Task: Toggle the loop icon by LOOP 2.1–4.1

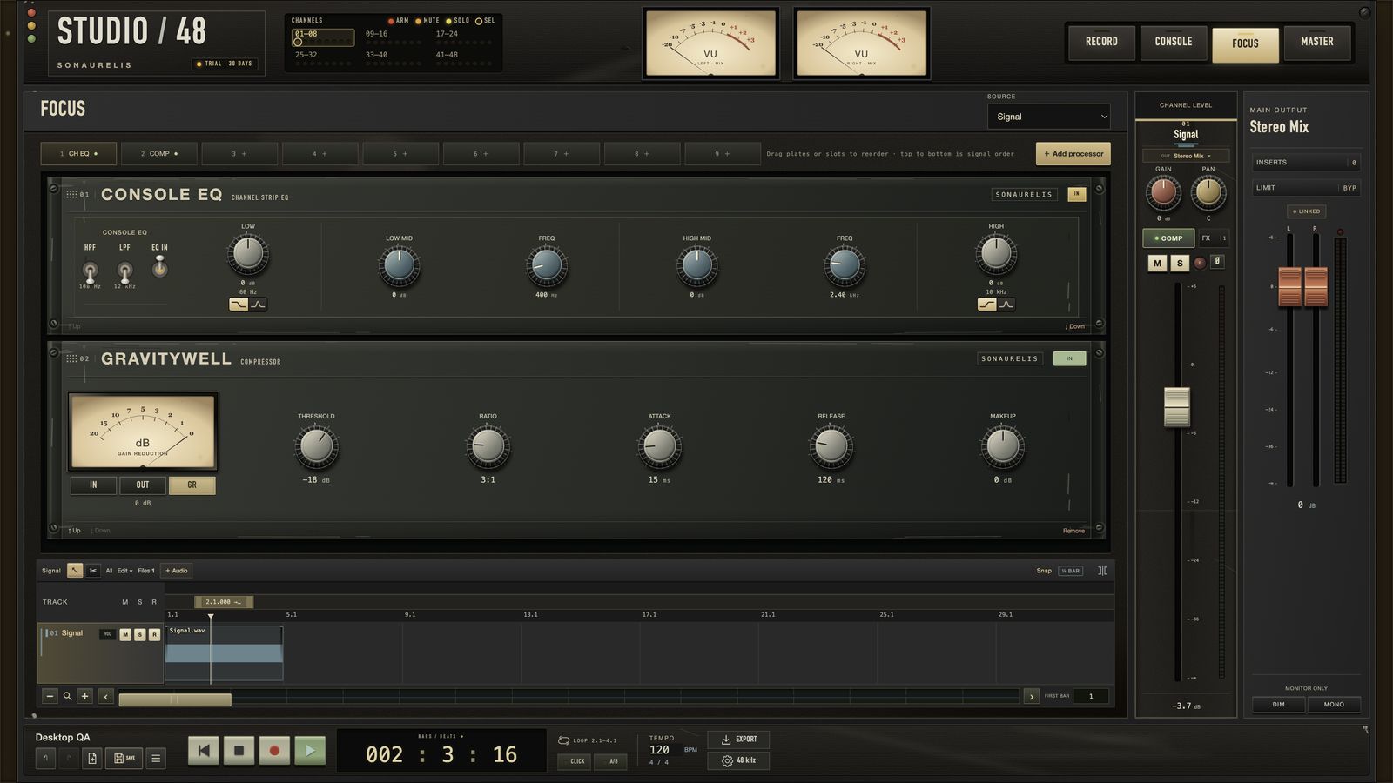Action: click(563, 740)
